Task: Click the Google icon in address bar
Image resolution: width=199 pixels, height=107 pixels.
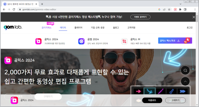Action: [159, 9]
